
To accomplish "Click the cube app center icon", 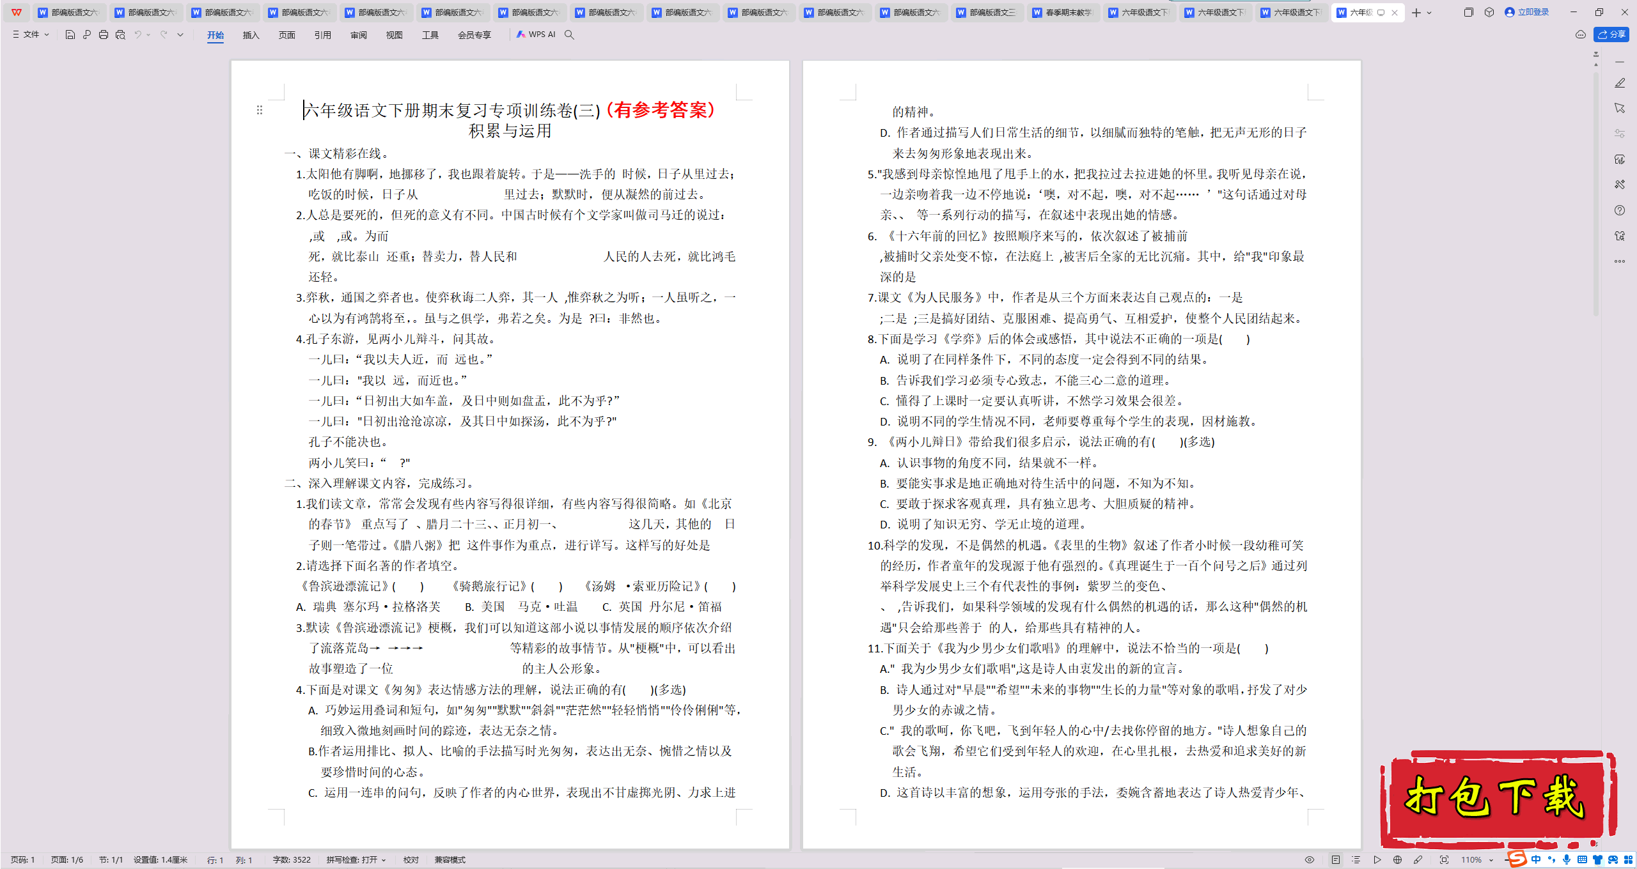I will point(1489,12).
